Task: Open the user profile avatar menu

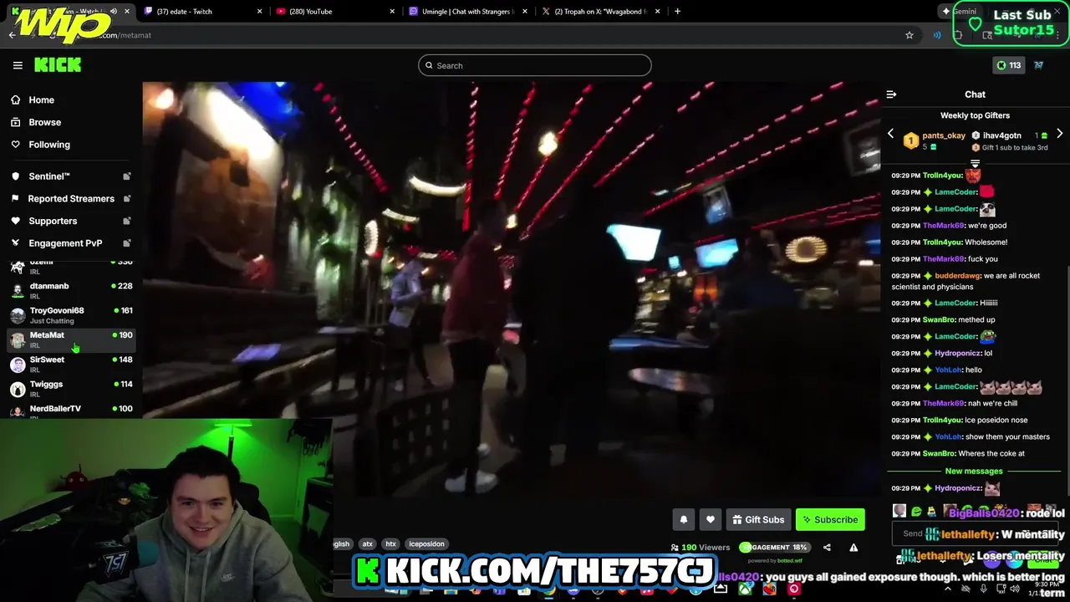Action: pos(1039,65)
